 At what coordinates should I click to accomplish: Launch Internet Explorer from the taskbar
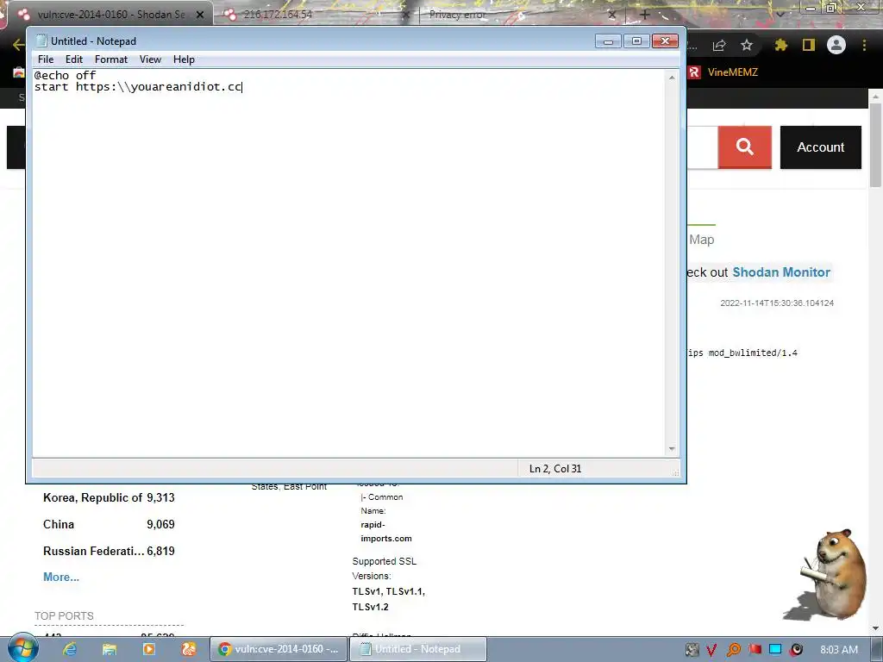[69, 649]
